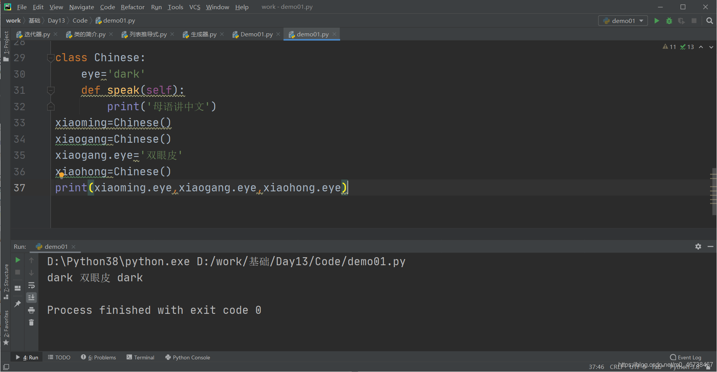Click the intention lightbulb on line 36
This screenshot has height=372, width=717.
(61, 175)
